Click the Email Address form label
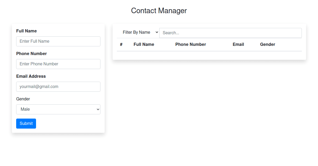The height and width of the screenshot is (166, 318). [x=31, y=76]
